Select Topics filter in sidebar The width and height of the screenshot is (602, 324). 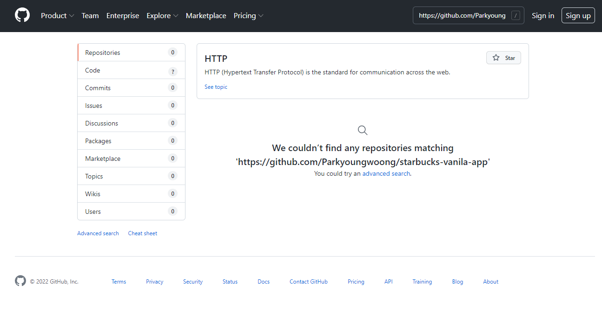point(132,176)
